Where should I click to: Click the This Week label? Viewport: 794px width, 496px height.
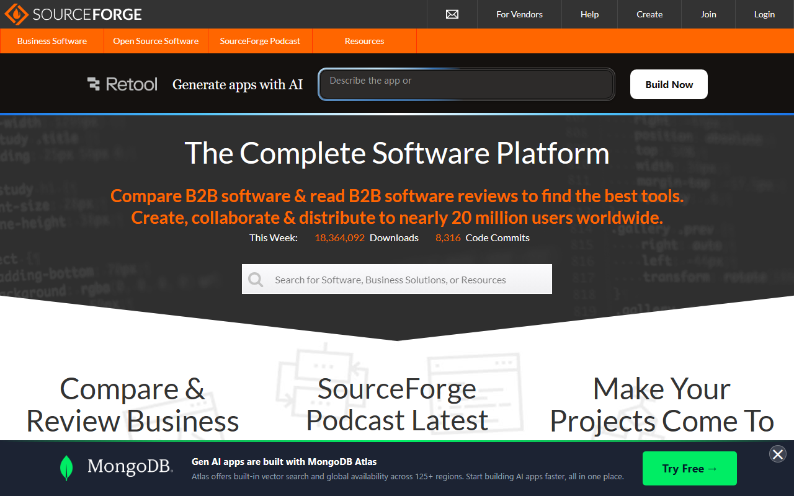tap(274, 238)
